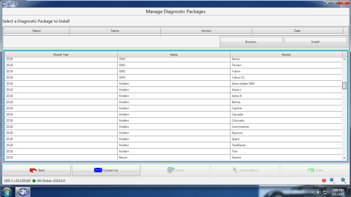The width and height of the screenshot is (351, 197).
Task: Select the GMC Sierra row
Action: pyautogui.click(x=173, y=59)
